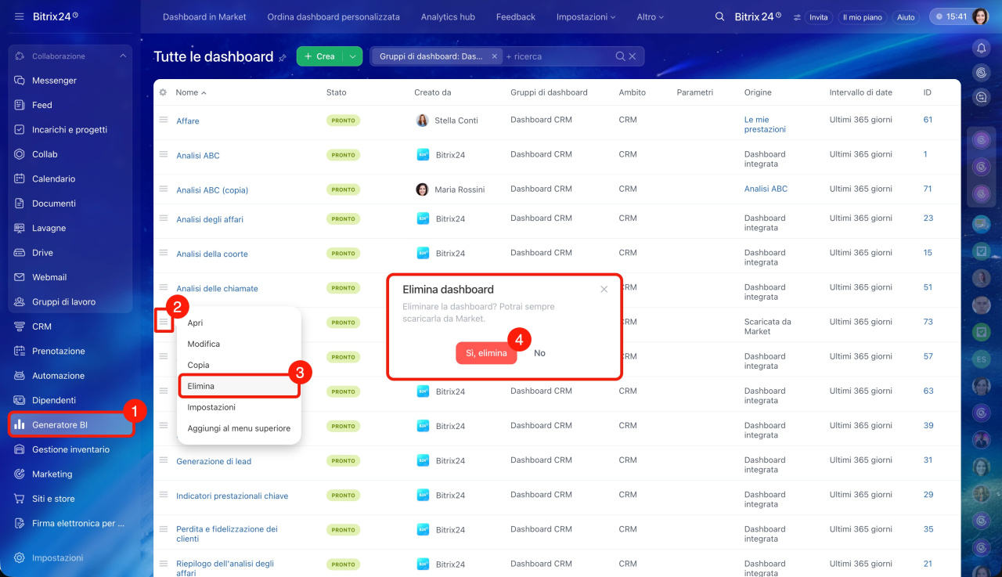Open the notifications bell icon
This screenshot has width=1002, height=577.
pyautogui.click(x=981, y=49)
